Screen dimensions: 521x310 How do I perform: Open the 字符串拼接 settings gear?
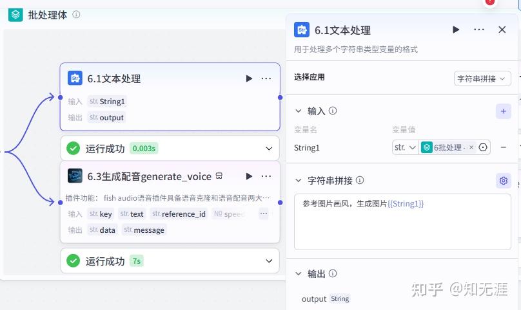click(503, 181)
